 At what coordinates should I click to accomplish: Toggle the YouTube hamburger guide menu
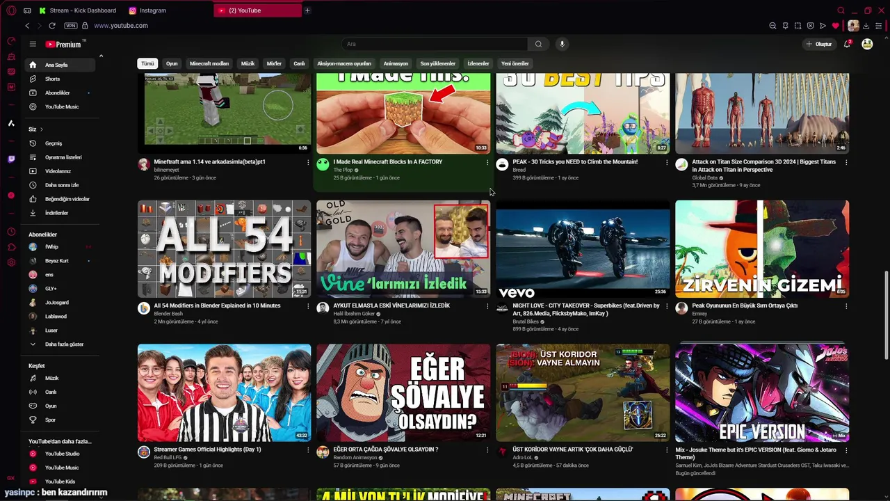click(x=33, y=44)
